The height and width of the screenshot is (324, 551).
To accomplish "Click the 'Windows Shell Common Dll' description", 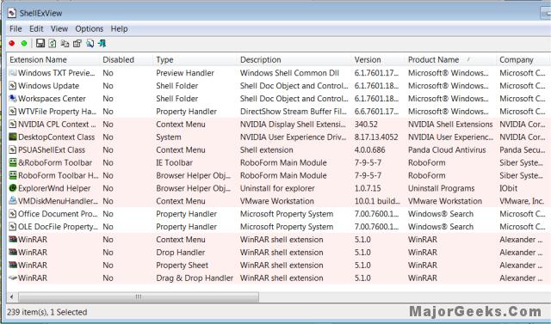I will tap(289, 73).
